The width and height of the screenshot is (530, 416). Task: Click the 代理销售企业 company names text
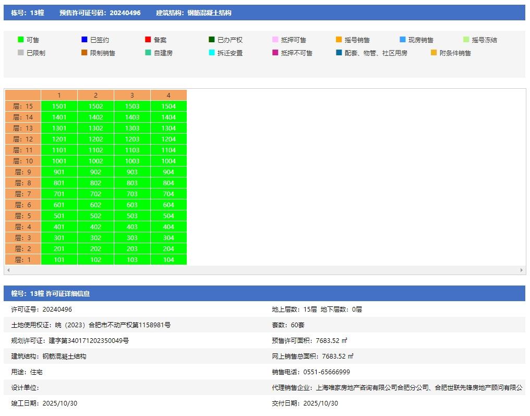click(x=419, y=388)
